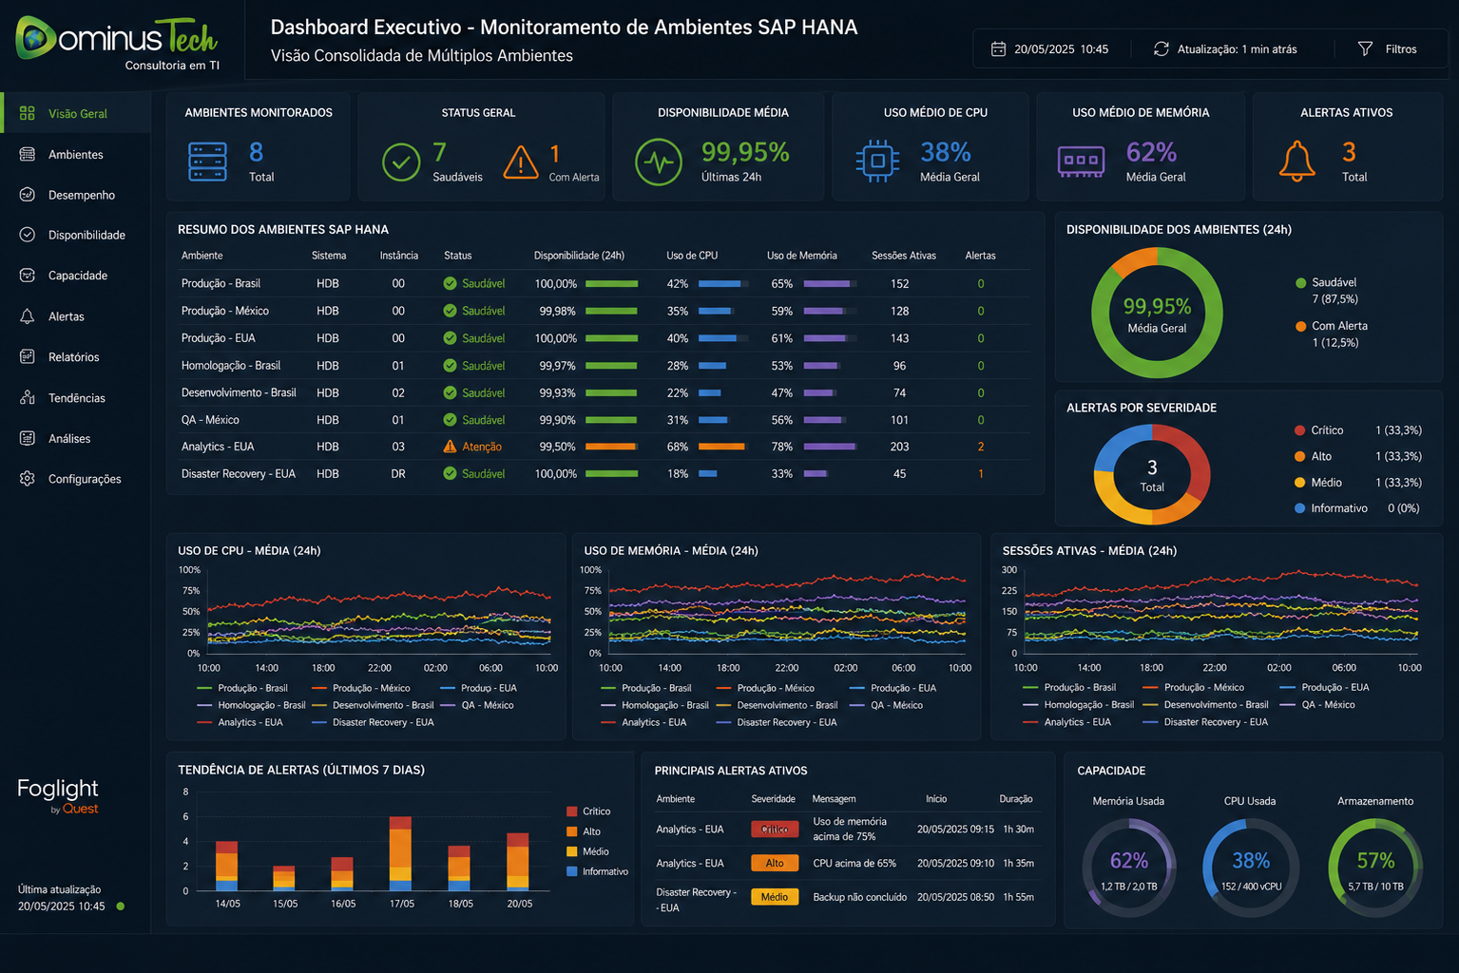This screenshot has height=973, width=1459.
Task: Toggle QA - México legend in memory chart
Action: tap(887, 705)
